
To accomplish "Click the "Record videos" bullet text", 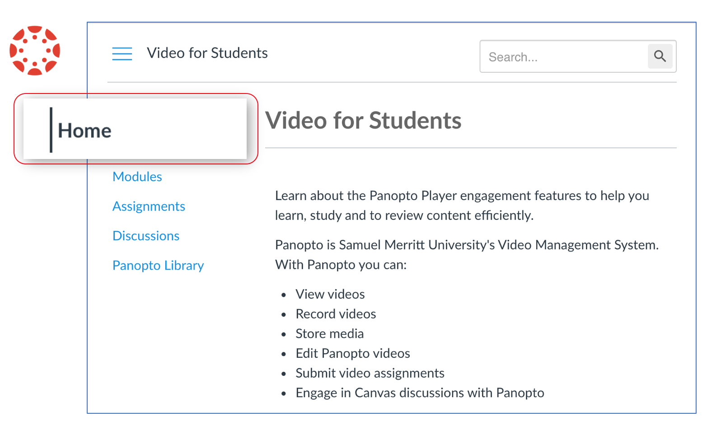I will pos(336,314).
